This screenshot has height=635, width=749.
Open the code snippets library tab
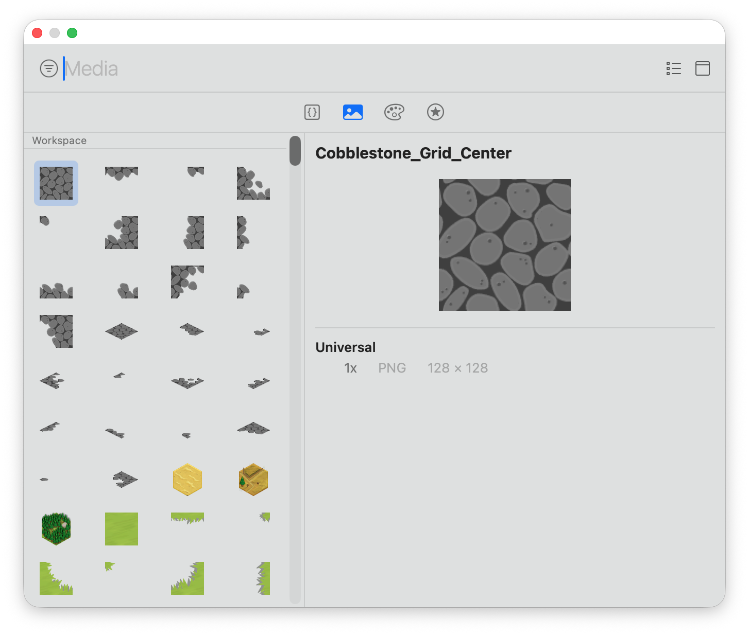coord(312,112)
